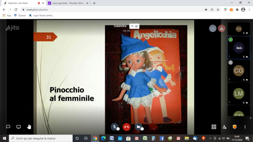Open the volume control in tray

[x=223, y=138]
